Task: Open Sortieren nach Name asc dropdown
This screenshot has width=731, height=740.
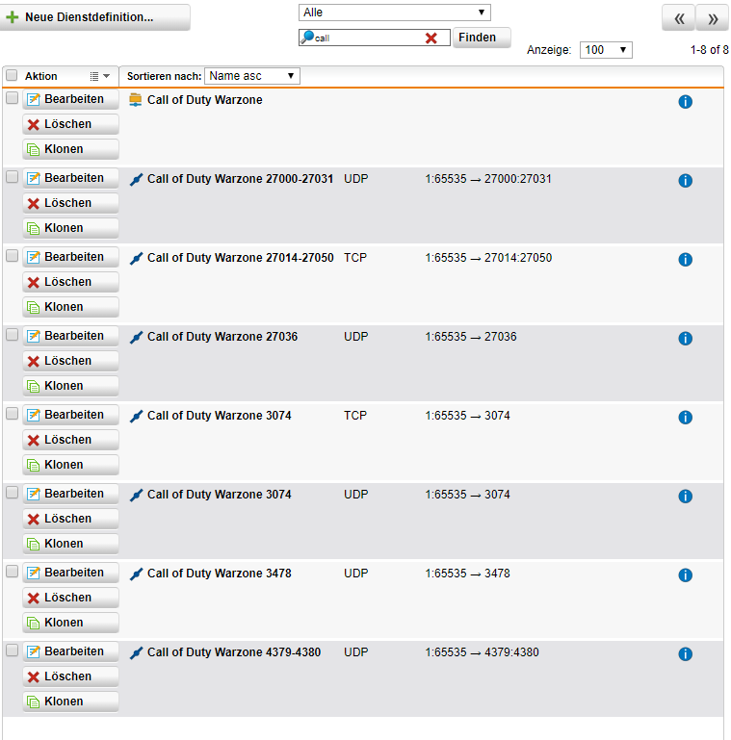Action: pyautogui.click(x=251, y=76)
